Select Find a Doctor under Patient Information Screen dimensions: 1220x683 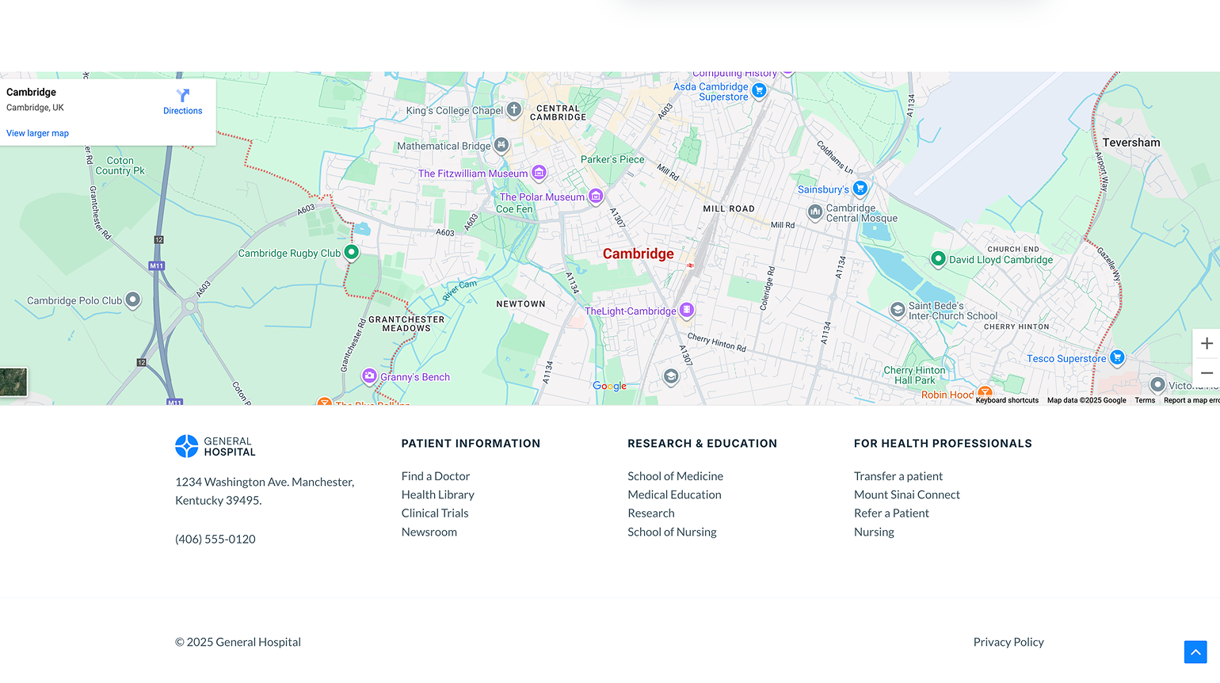pos(435,475)
